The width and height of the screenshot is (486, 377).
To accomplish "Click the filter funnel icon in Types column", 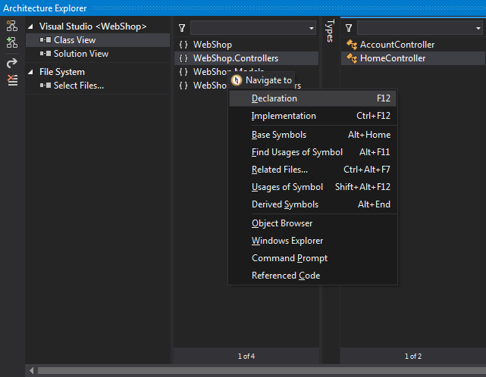I will pyautogui.click(x=349, y=28).
